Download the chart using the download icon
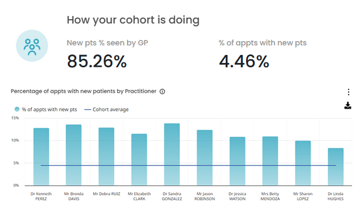Screen dimensions: 362x213 point(348,106)
